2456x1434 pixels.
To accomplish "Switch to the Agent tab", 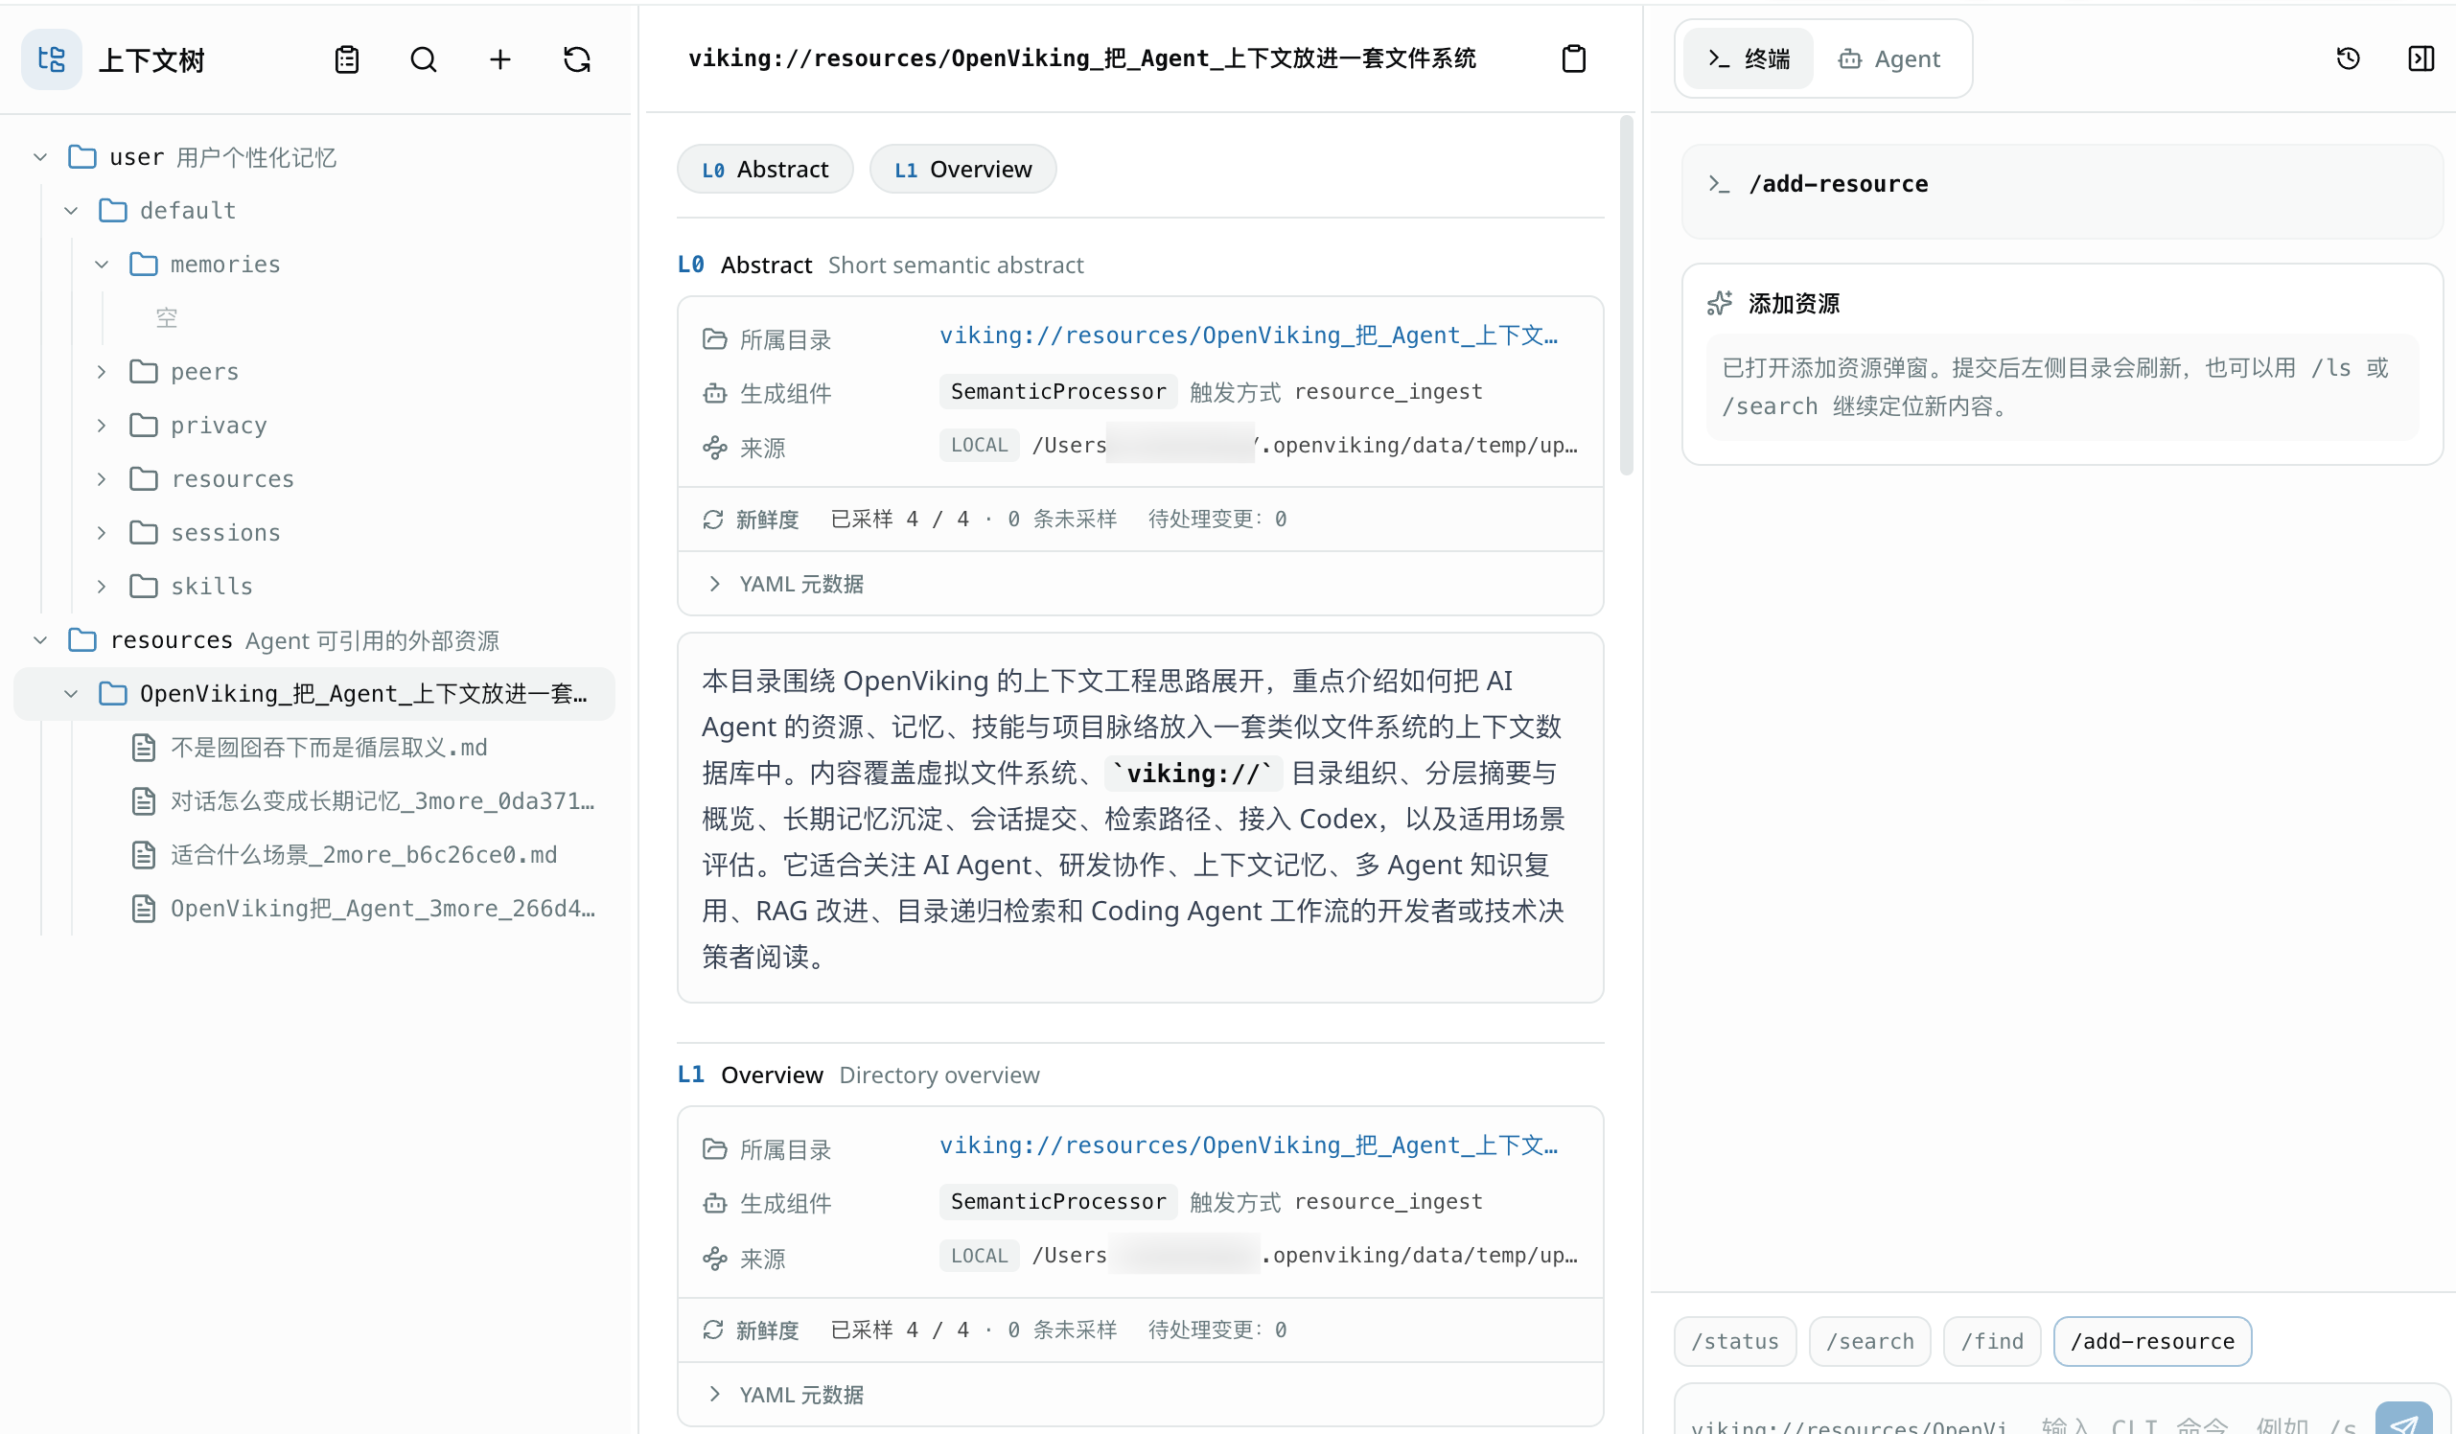I will (1888, 58).
